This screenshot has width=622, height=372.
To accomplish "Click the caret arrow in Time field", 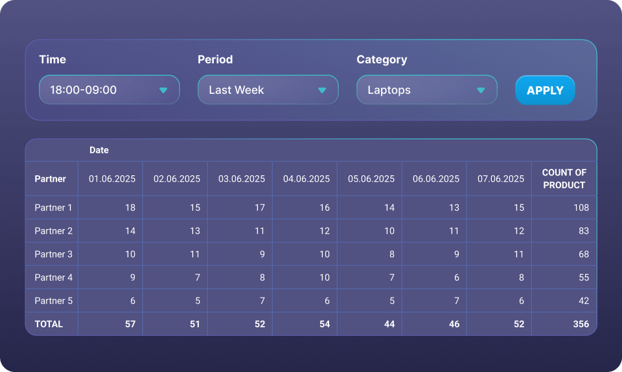I will point(163,90).
